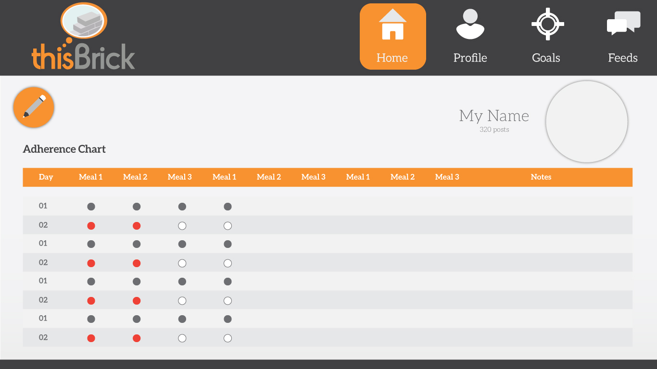Select the last empty circle in second row
The width and height of the screenshot is (657, 369).
pyautogui.click(x=228, y=226)
